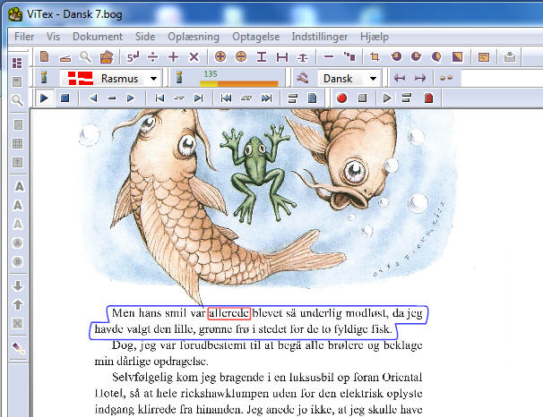Select the crop tool icon
The image size is (543, 417).
pyautogui.click(x=375, y=56)
